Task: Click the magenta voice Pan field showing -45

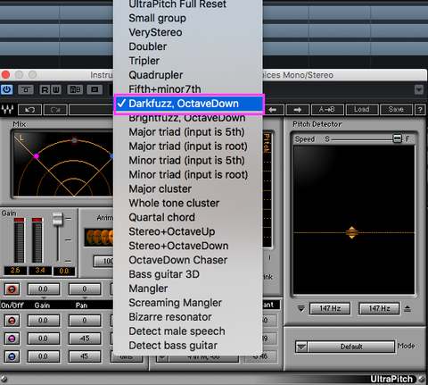Action: tap(85, 339)
